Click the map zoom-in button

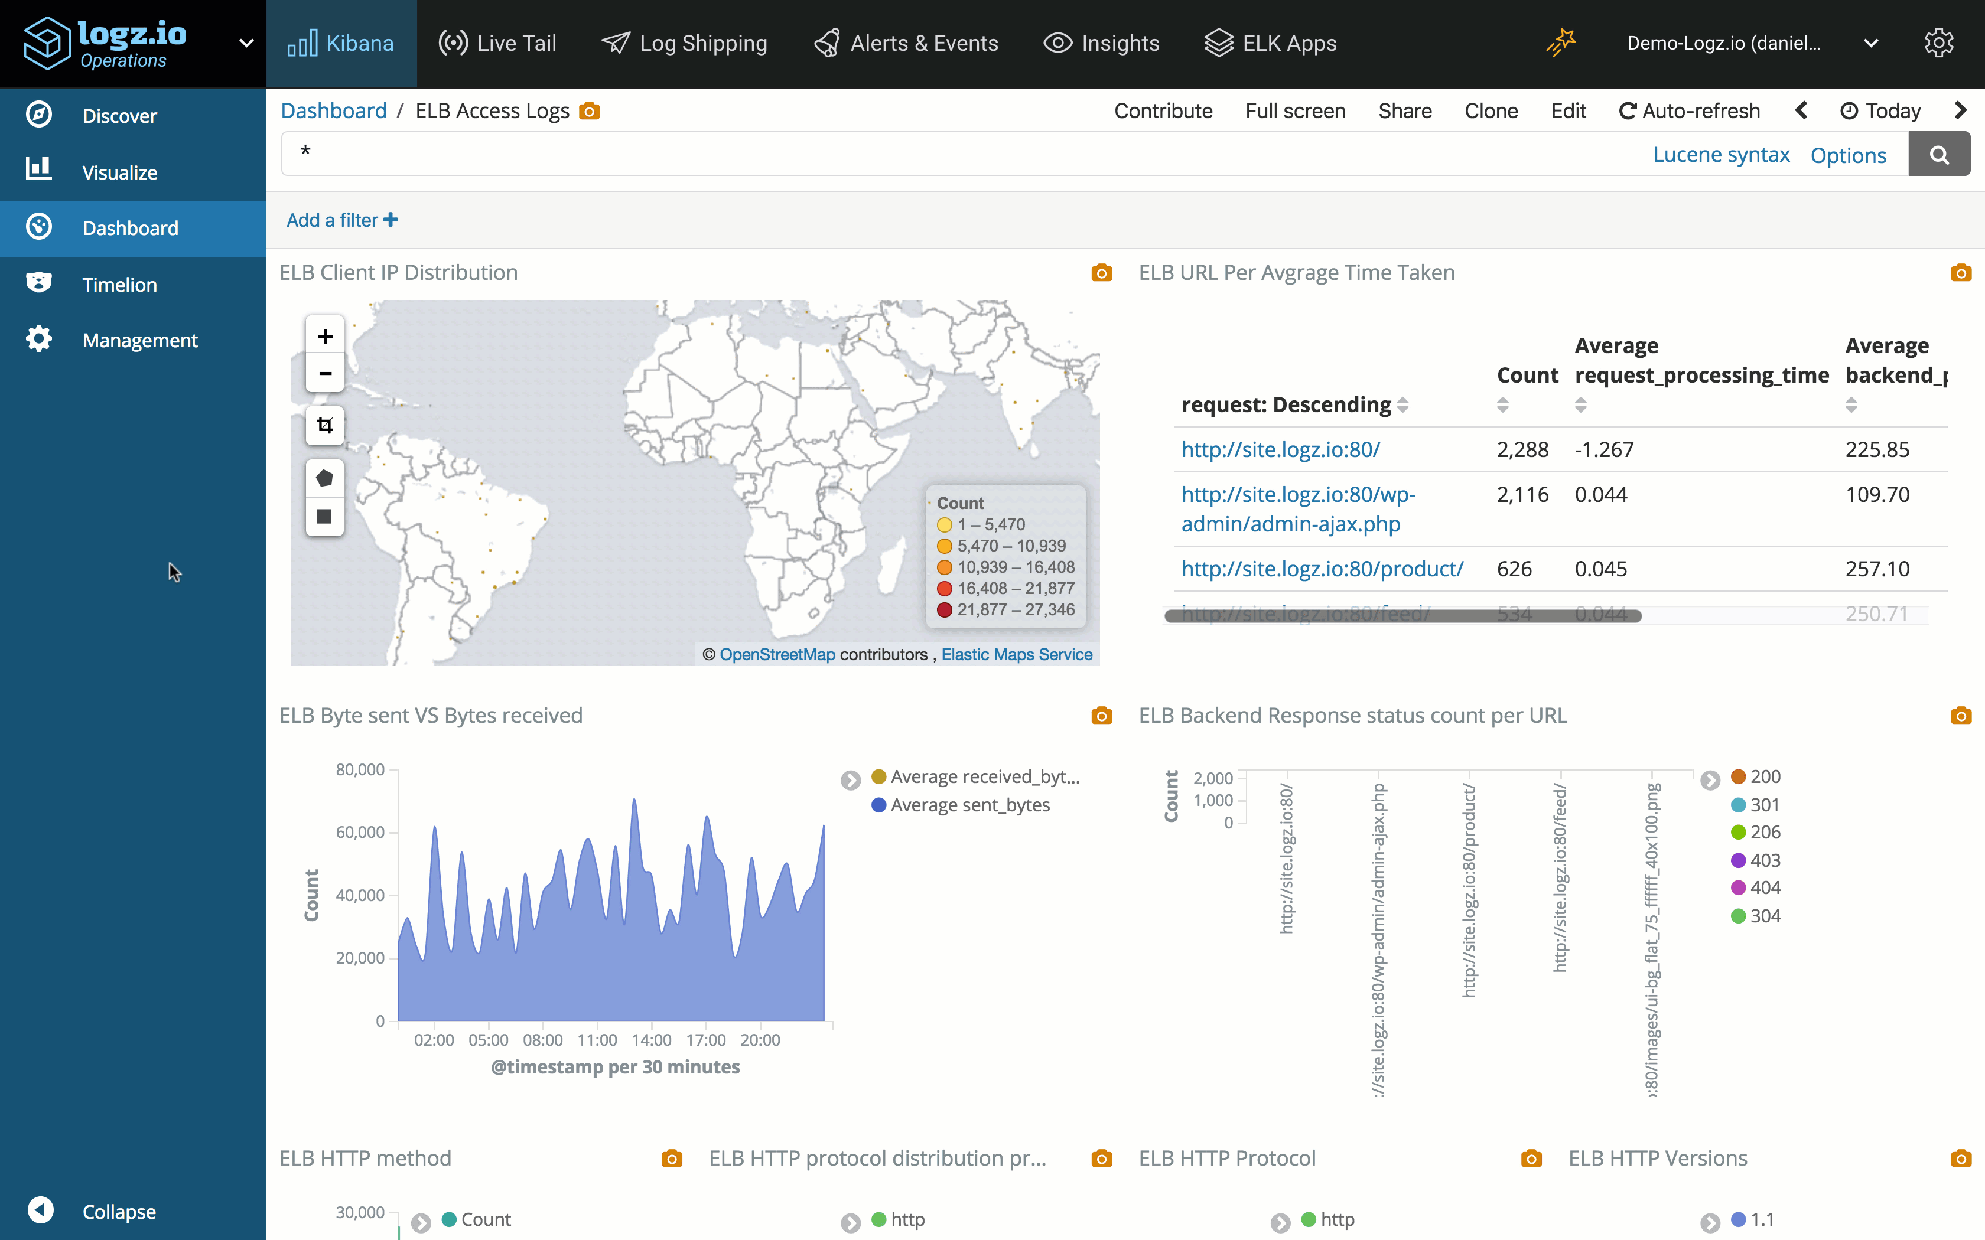point(325,335)
